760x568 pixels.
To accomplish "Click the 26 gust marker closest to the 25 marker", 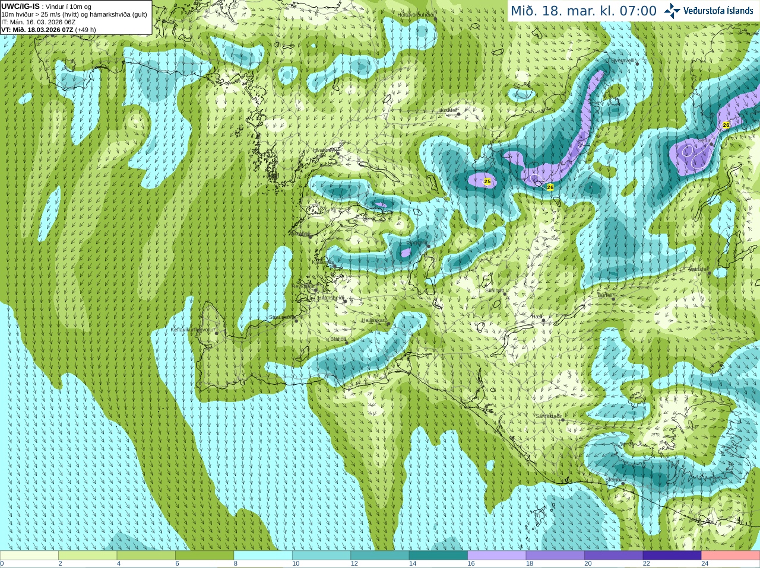I will (x=550, y=187).
